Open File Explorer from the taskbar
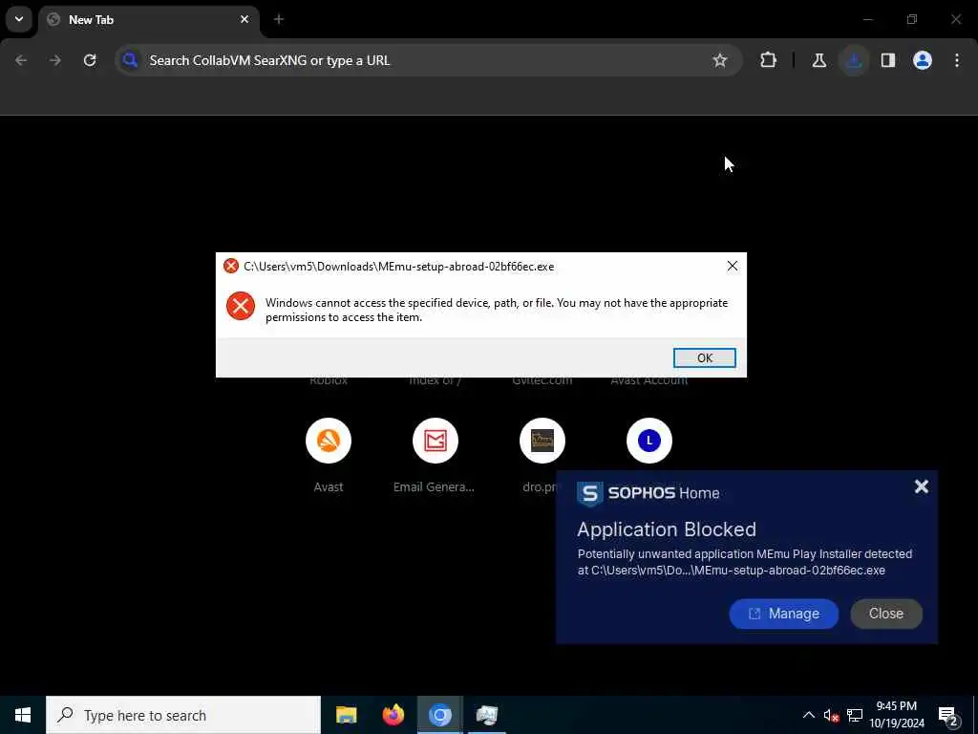Image resolution: width=978 pixels, height=734 pixels. pyautogui.click(x=346, y=715)
